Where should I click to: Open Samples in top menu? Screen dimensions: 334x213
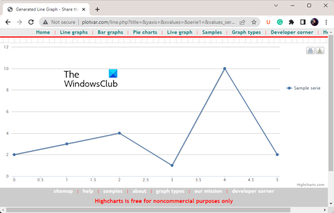click(x=212, y=32)
